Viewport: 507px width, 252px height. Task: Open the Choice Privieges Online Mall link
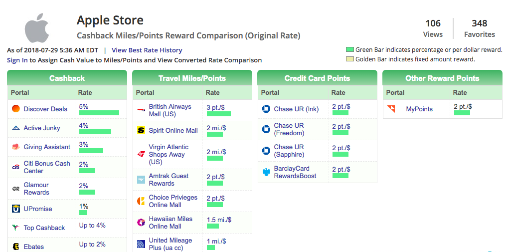173,201
